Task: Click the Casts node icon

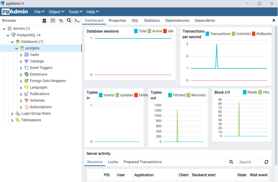Action: pos(26,55)
